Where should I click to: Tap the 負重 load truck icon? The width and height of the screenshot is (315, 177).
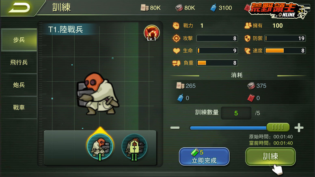pos(176,63)
